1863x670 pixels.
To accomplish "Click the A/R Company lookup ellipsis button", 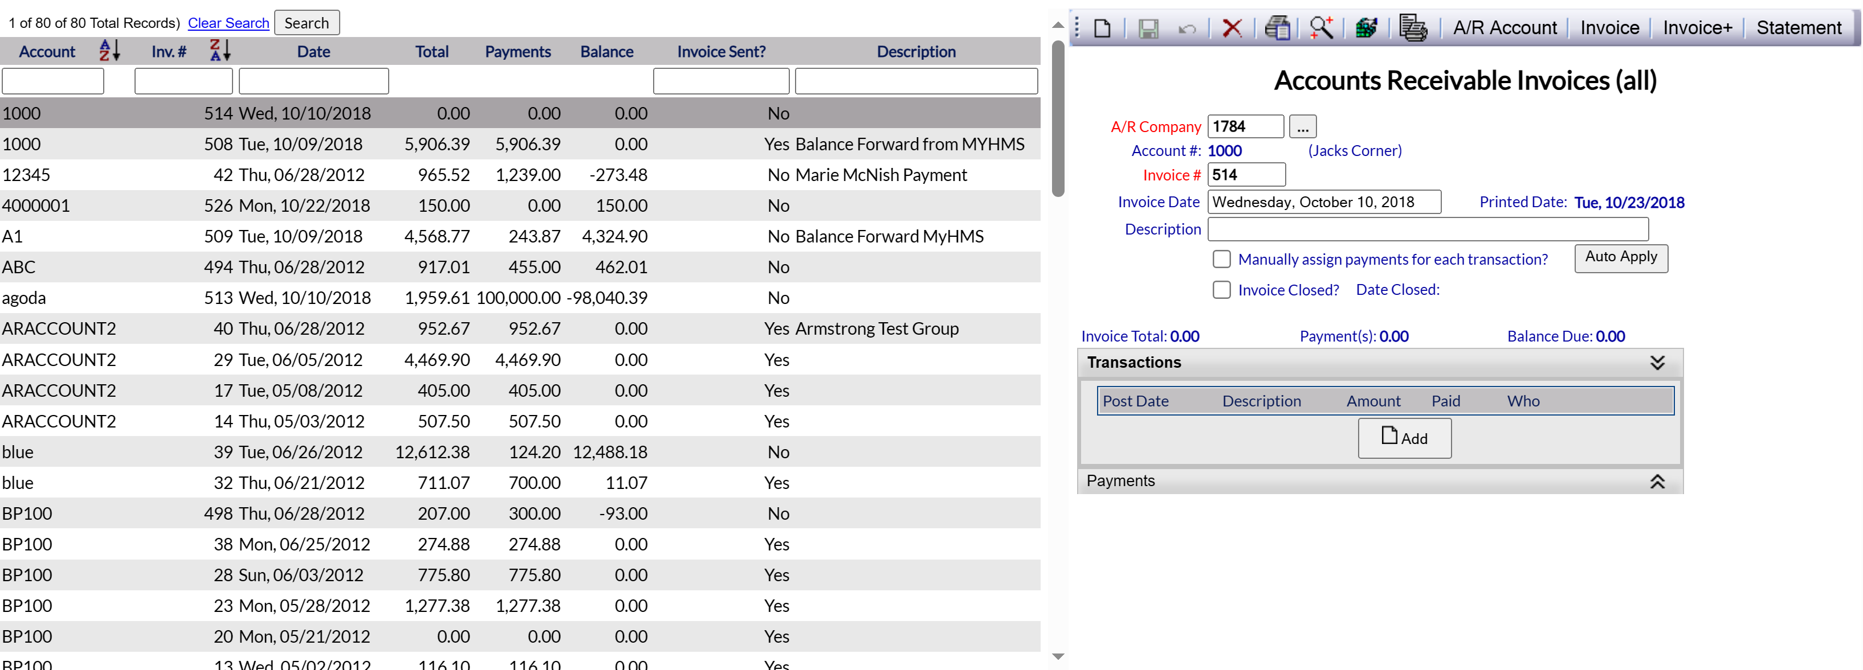I will (1302, 126).
